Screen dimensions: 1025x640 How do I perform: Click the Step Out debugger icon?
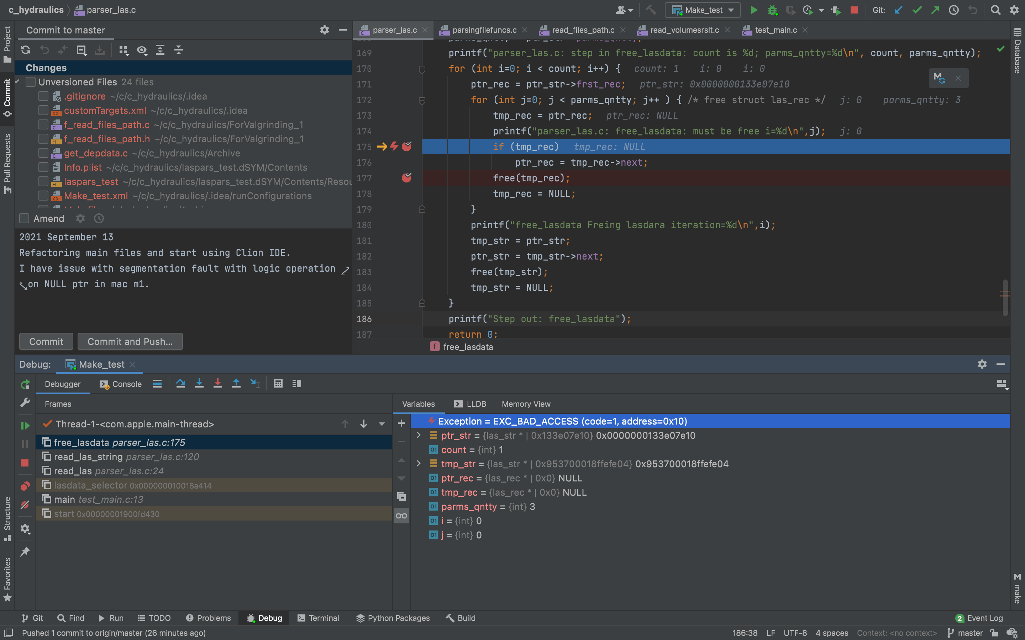point(236,384)
